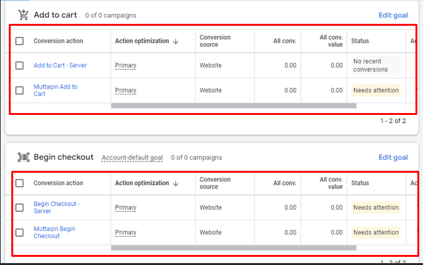Viewport: 423px width, 265px height.
Task: Open the Account-default goal label
Action: tap(132, 158)
